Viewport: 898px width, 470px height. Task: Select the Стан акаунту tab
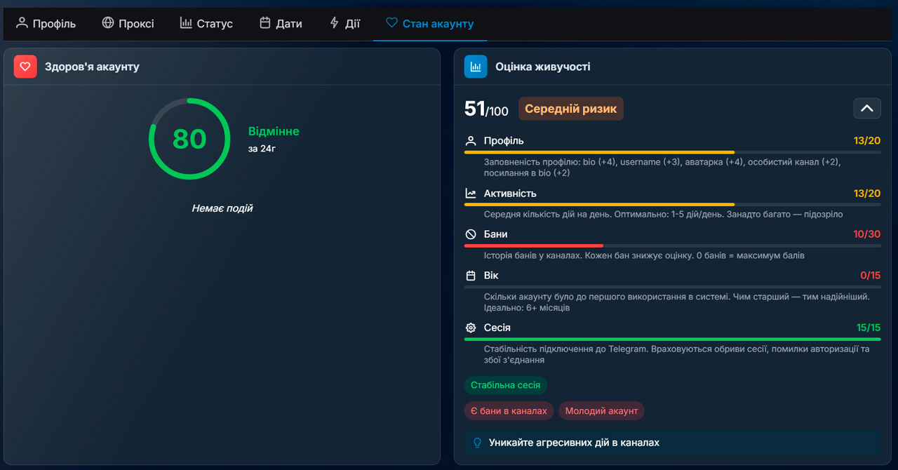(430, 24)
